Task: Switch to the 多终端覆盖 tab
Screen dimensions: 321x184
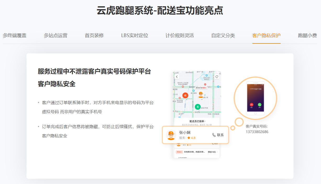Action: coord(15,36)
